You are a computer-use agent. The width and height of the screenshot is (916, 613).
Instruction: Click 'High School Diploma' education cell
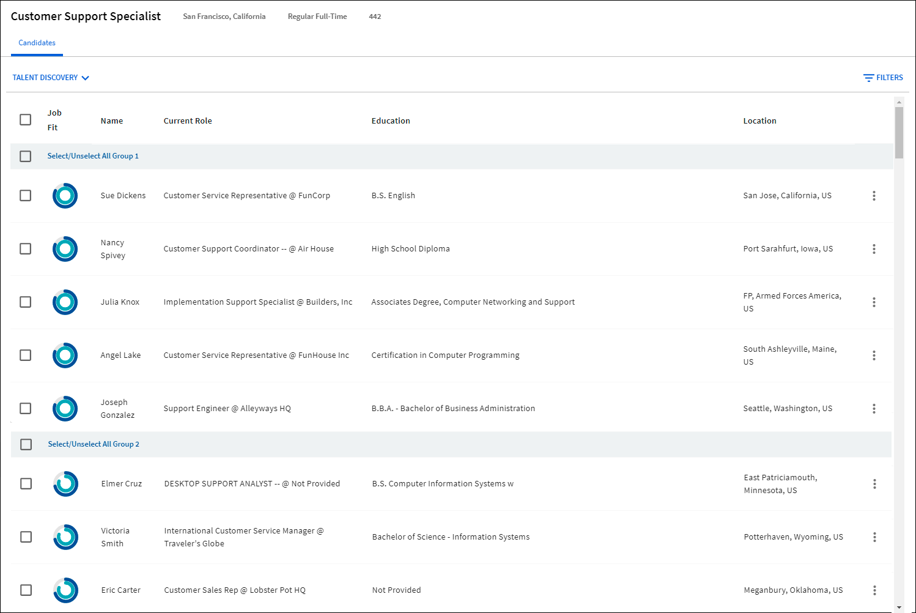(x=410, y=249)
